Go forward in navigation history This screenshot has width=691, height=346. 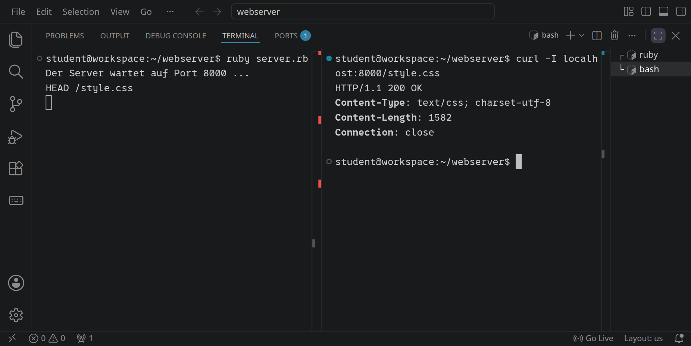[217, 12]
